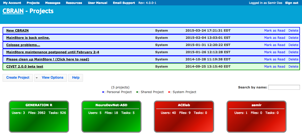Click the Search by name field
The image size is (302, 136).
(x=284, y=87)
